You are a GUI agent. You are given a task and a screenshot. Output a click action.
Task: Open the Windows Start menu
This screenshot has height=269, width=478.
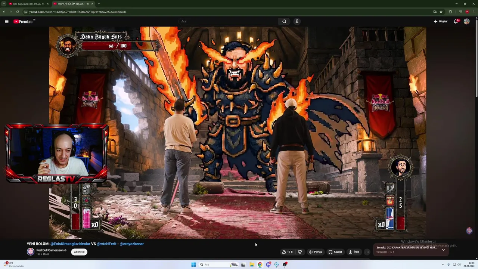coord(193,265)
